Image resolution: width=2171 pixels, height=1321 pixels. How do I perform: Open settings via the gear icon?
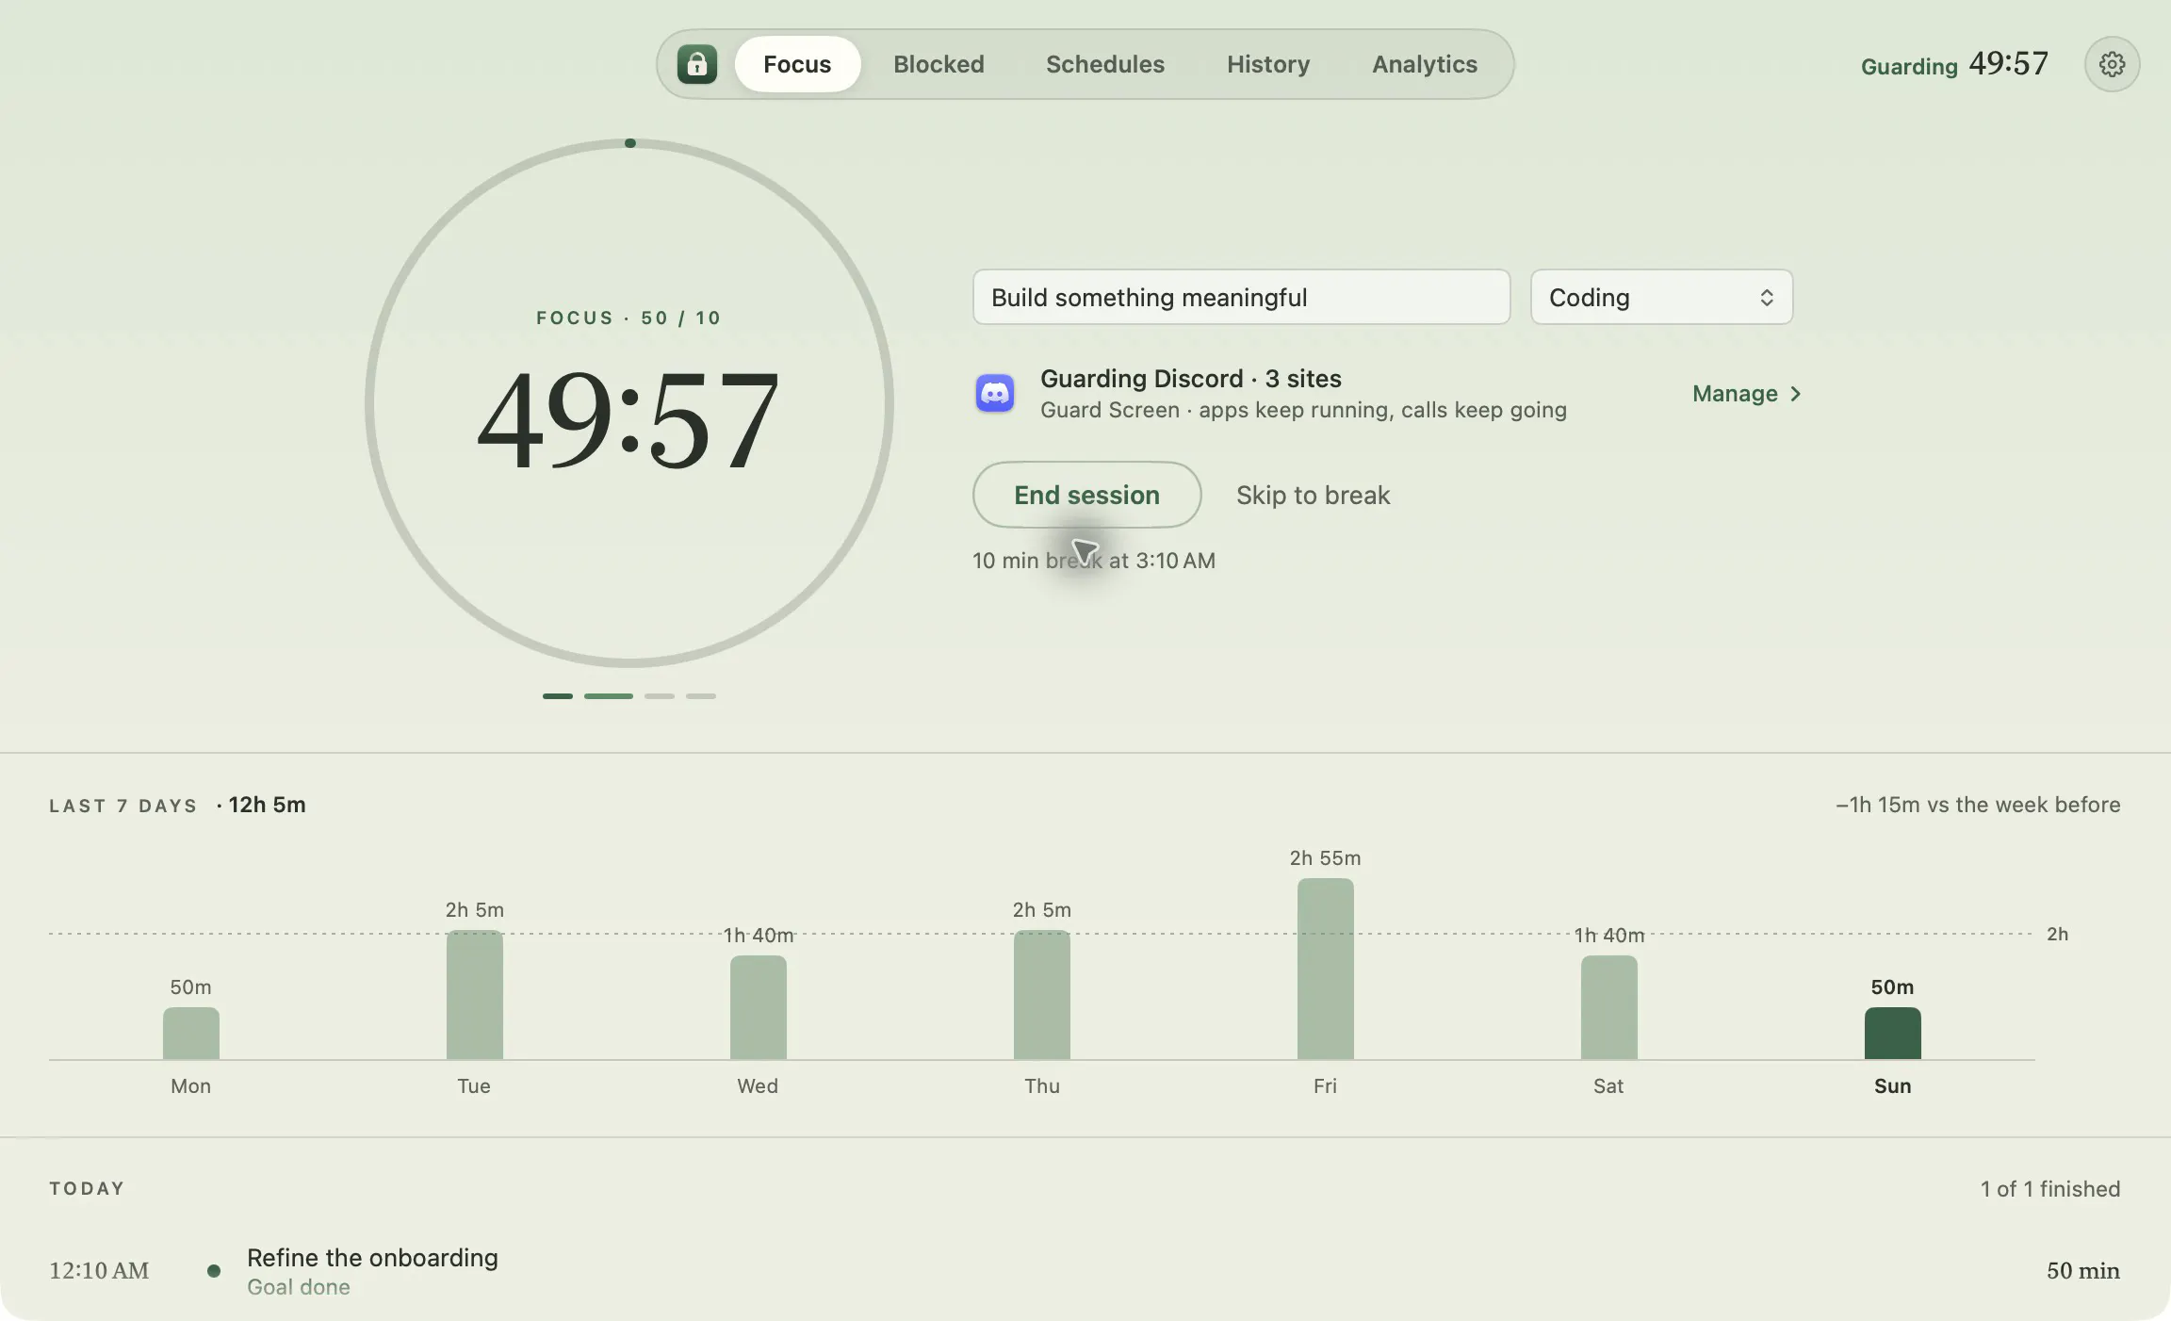pyautogui.click(x=2112, y=64)
